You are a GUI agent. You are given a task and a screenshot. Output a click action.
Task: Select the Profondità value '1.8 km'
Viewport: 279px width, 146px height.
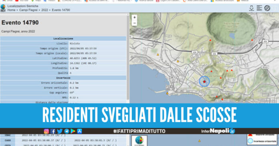point(74,68)
